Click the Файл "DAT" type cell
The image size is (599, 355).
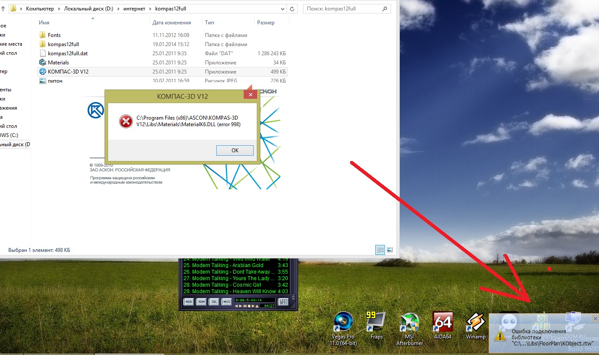click(x=219, y=54)
